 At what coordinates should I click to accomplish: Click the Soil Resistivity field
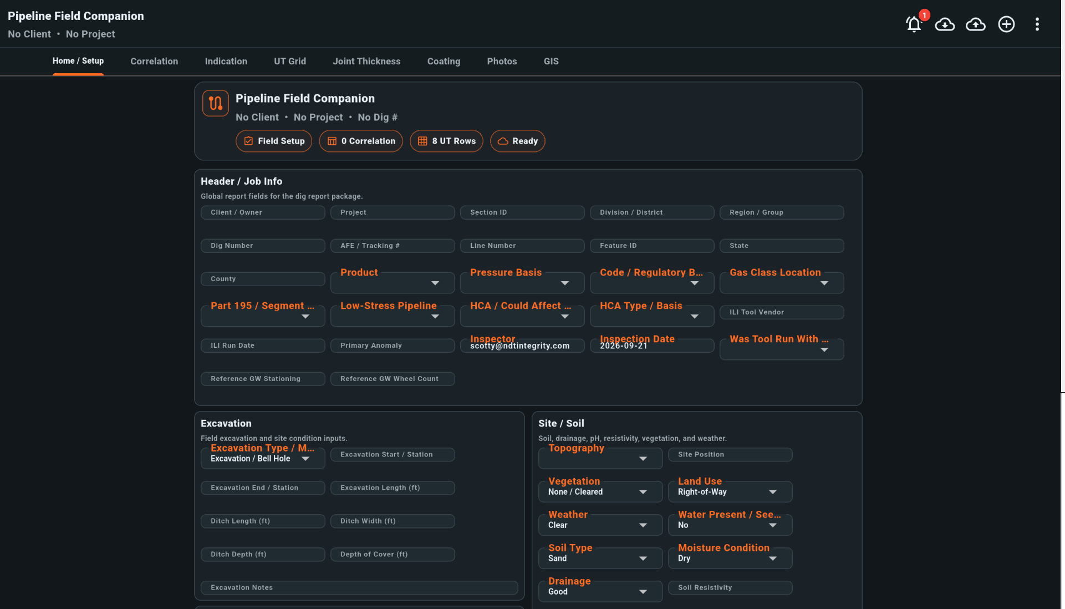point(730,587)
